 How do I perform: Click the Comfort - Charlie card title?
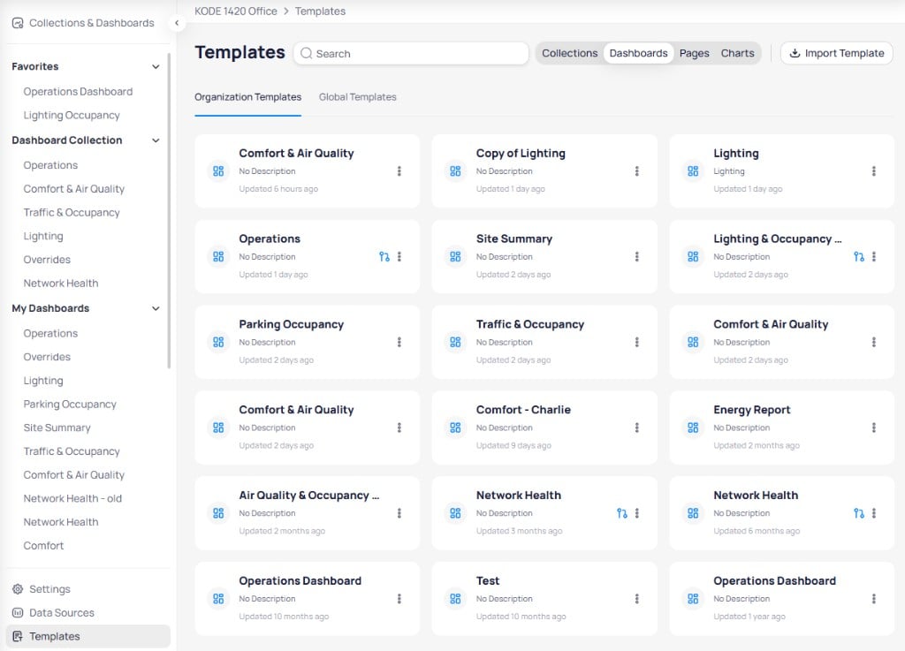click(x=523, y=409)
